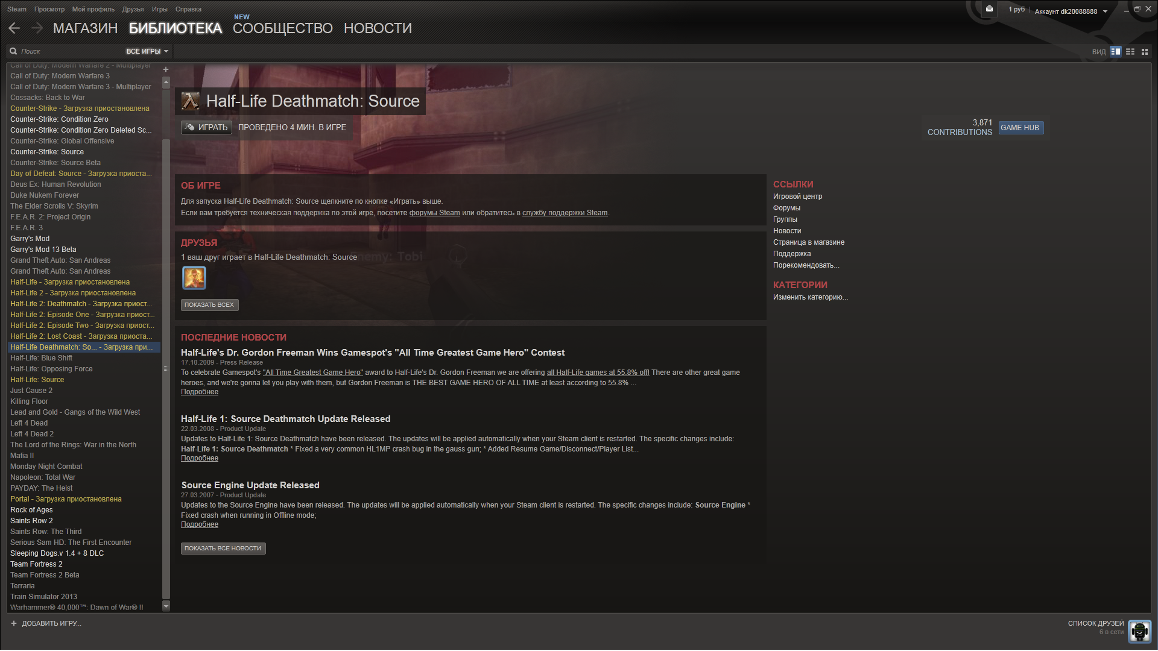Open the форумы Steam link
Image resolution: width=1158 pixels, height=651 pixels.
click(x=434, y=213)
